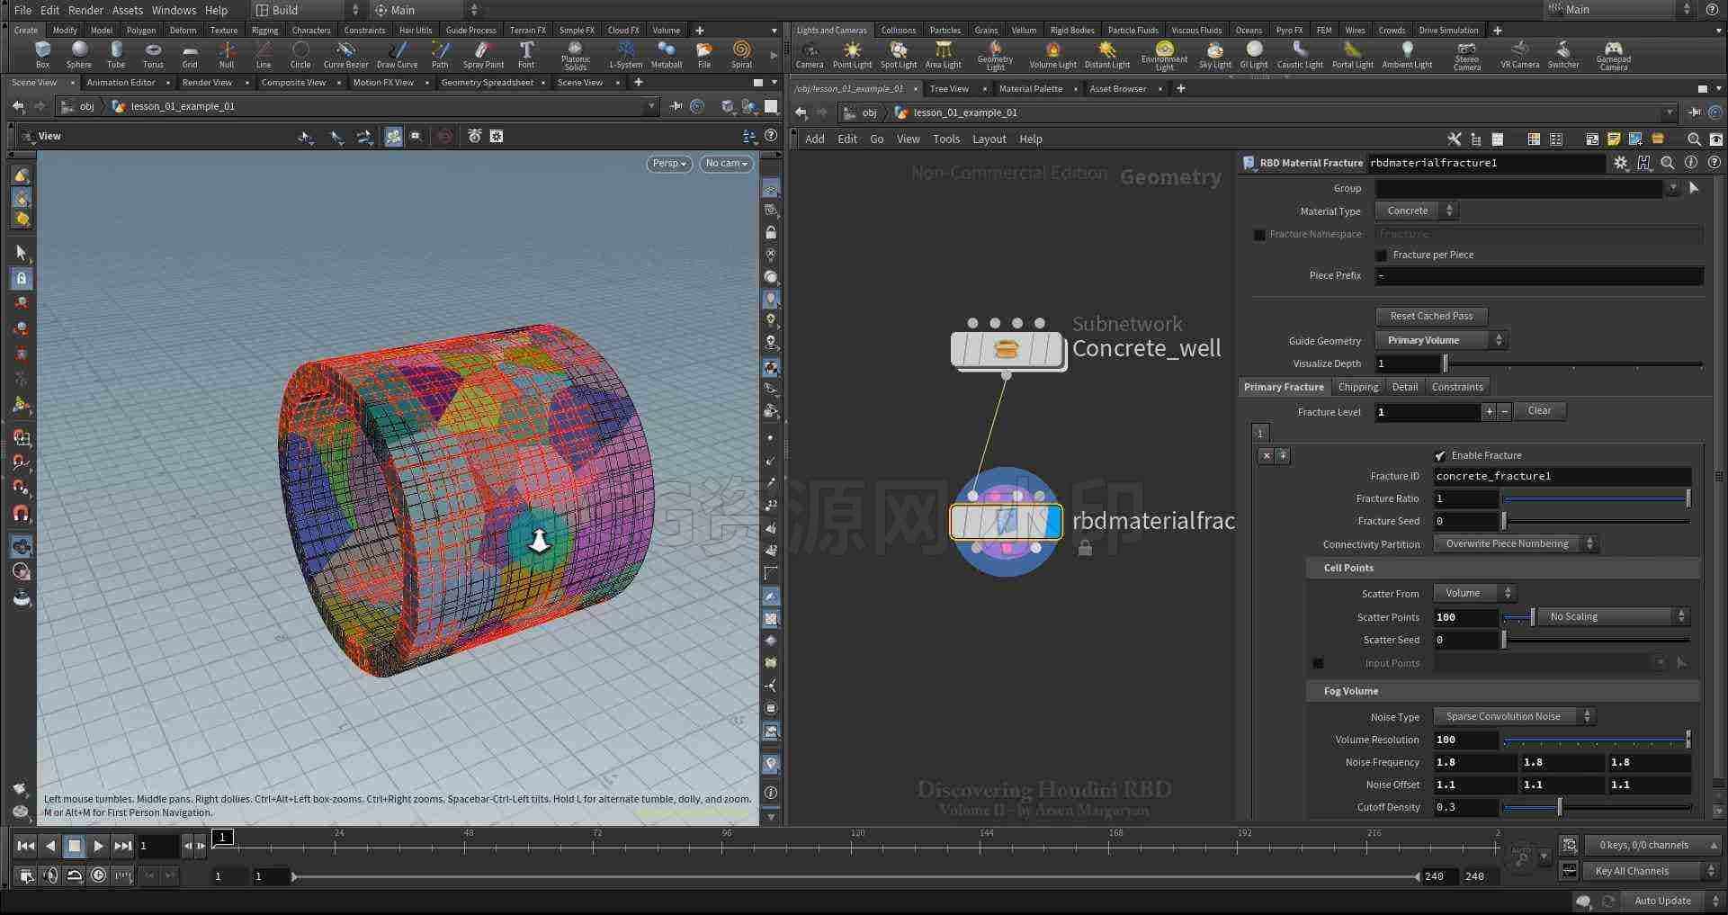Screen dimensions: 1728x915
Task: Open the No Scaling dropdown
Action: pyautogui.click(x=1614, y=616)
